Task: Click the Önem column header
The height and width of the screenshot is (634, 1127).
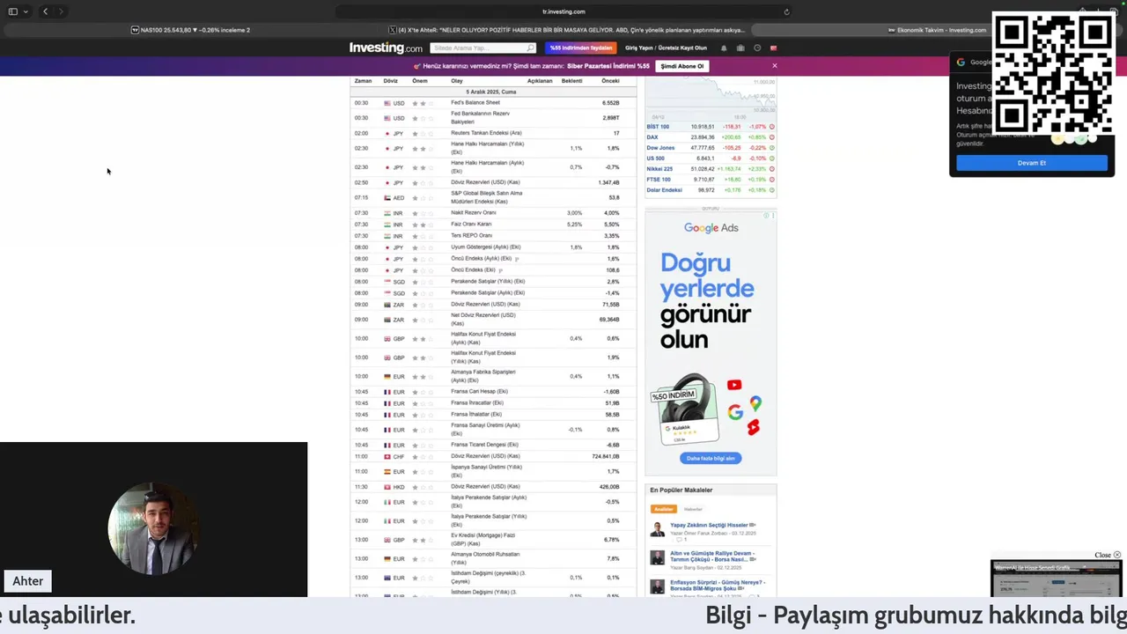Action: click(x=420, y=81)
